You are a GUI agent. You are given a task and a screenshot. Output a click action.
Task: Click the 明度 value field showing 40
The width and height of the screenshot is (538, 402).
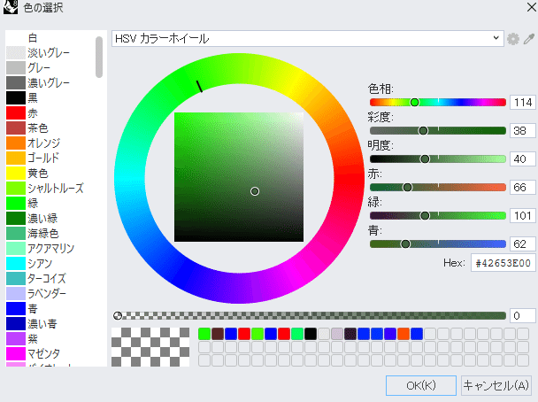pyautogui.click(x=523, y=159)
